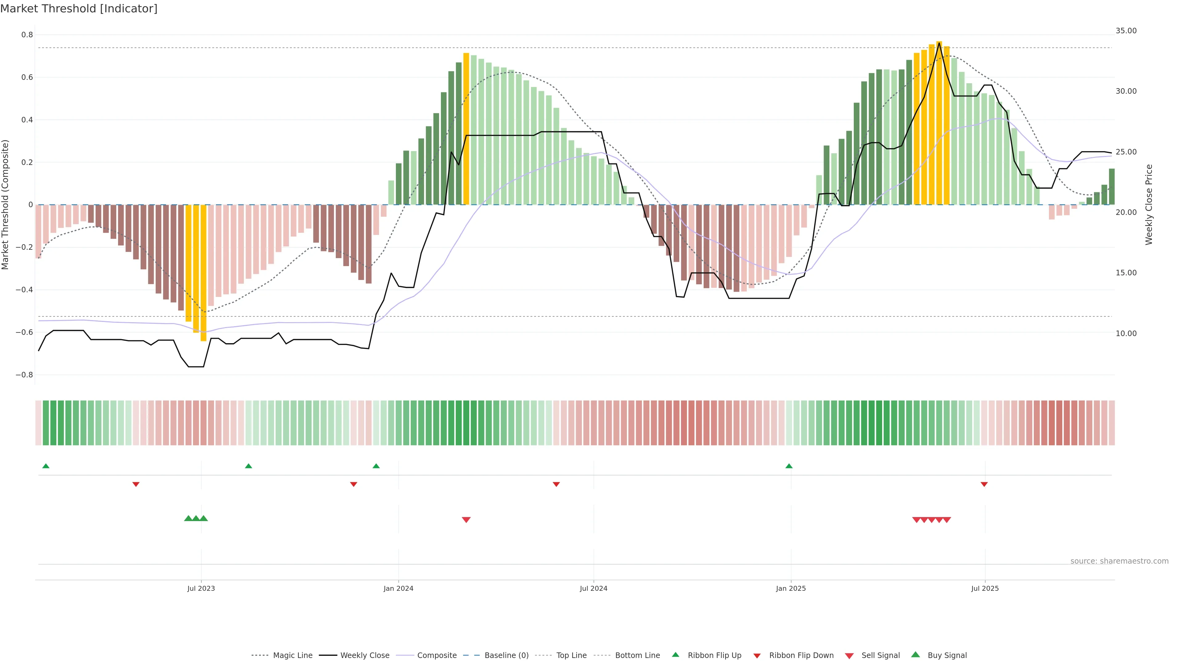Click the Jul 2024 x-axis label
Screen dimensions: 1184x666
[x=593, y=588]
